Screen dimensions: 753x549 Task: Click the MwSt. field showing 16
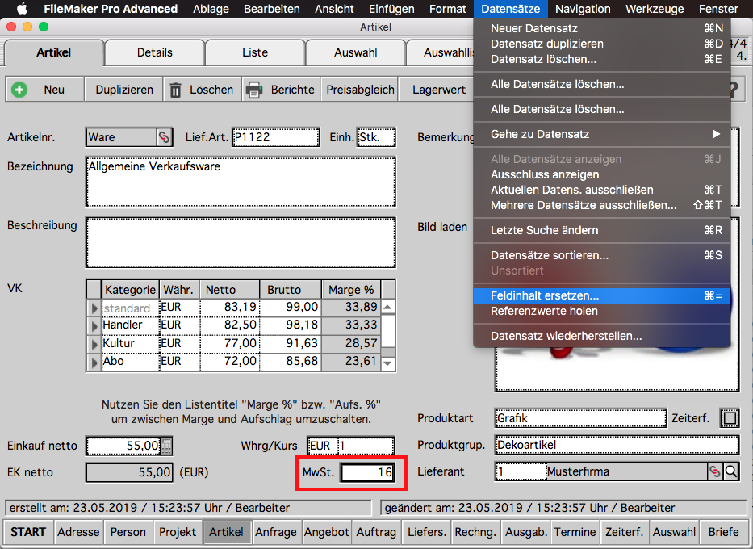point(367,472)
